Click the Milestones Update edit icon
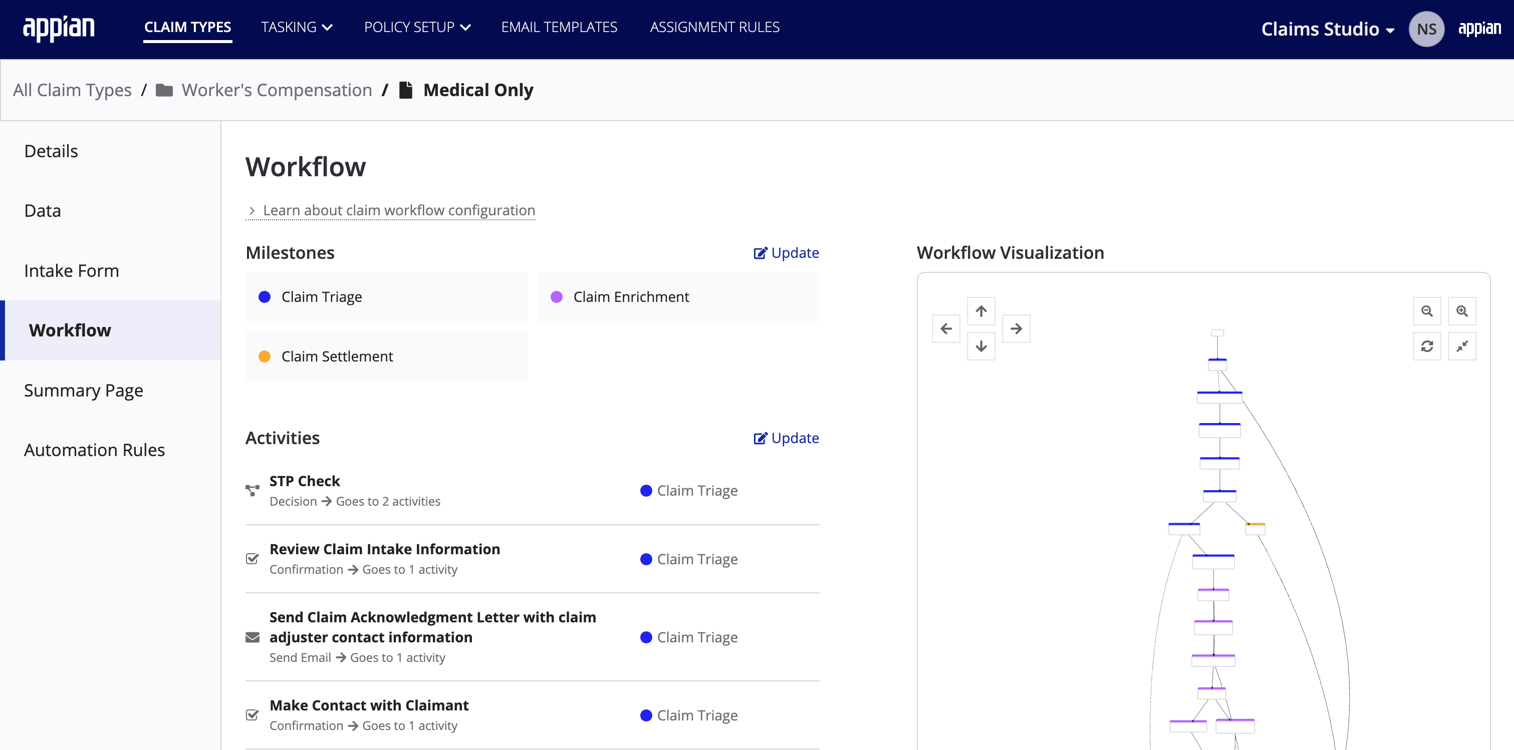The width and height of the screenshot is (1514, 750). [x=761, y=252]
